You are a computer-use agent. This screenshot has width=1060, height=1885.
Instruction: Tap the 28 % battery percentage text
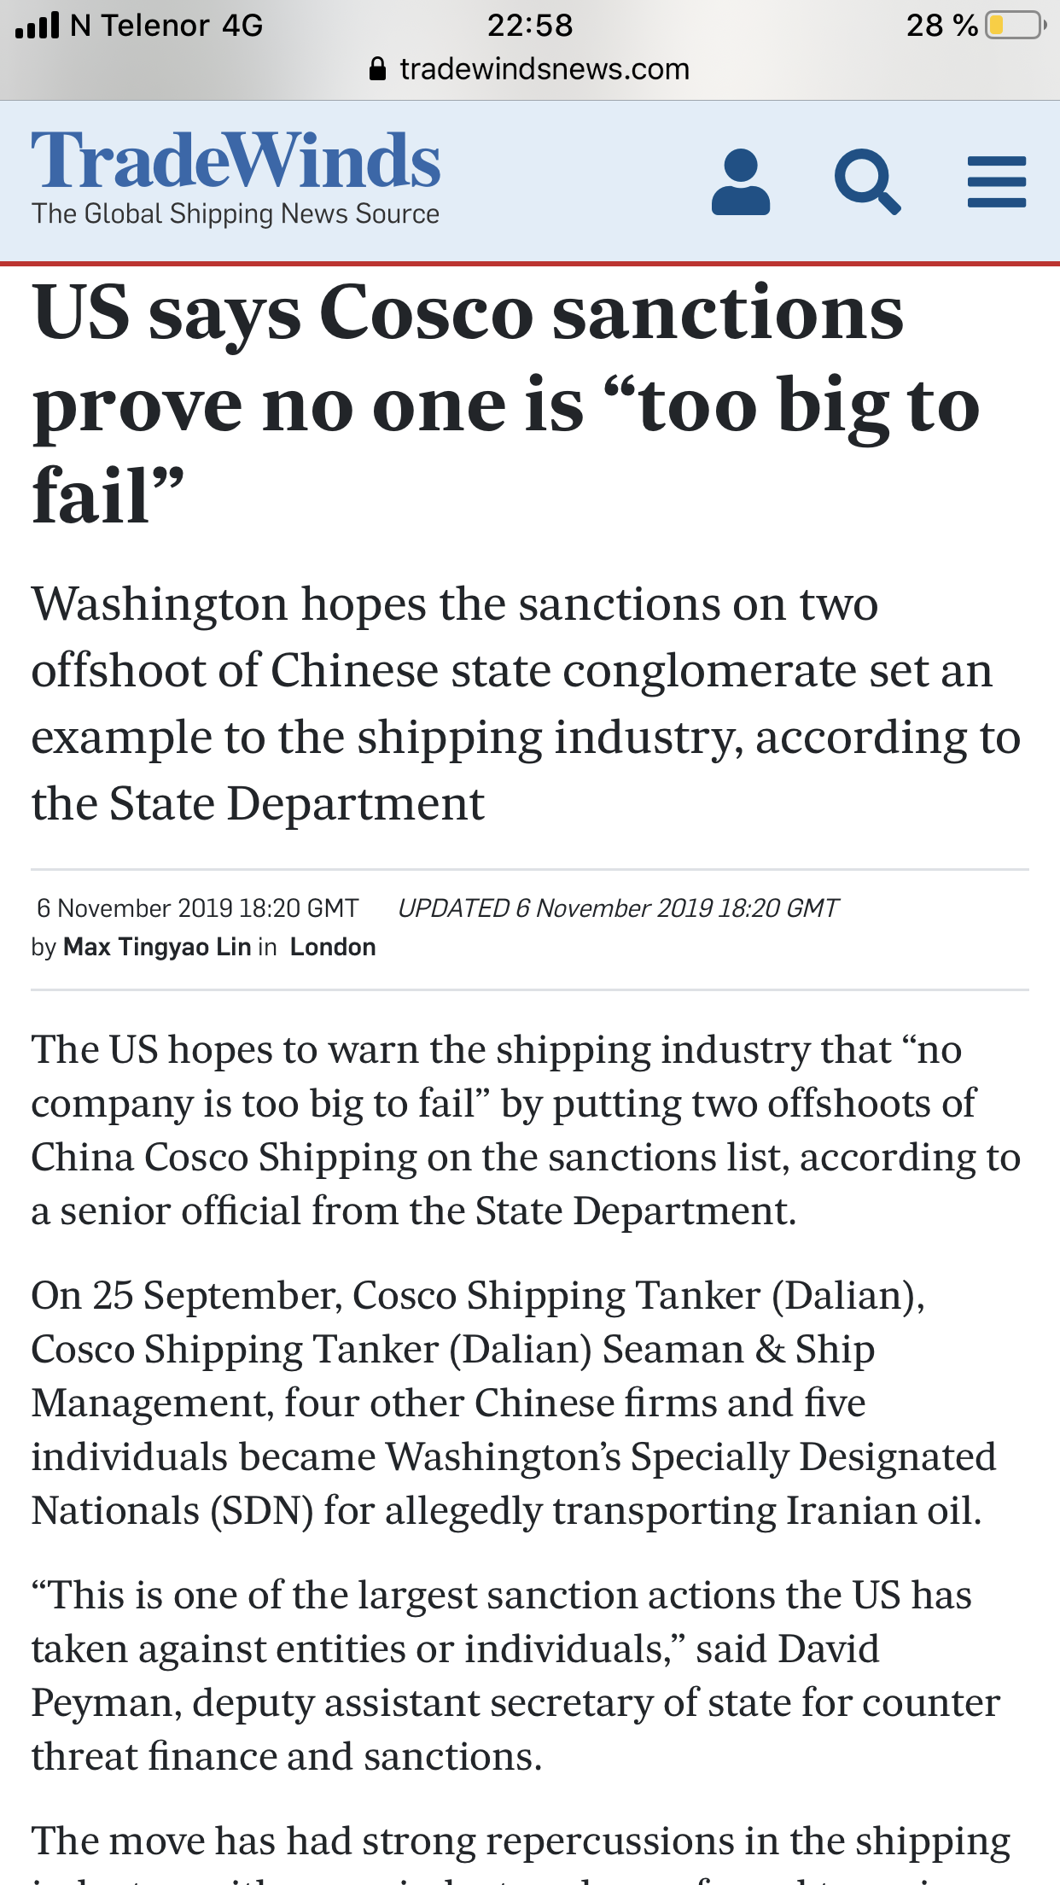tap(942, 25)
